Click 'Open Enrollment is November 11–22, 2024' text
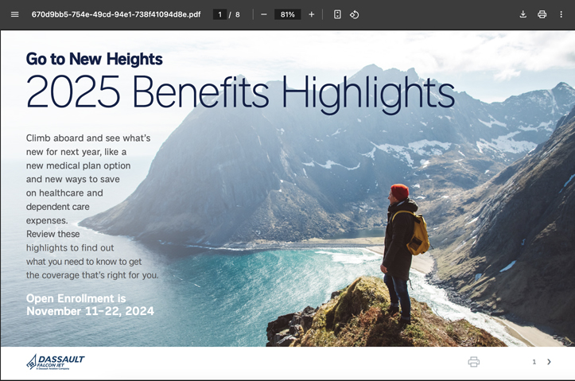This screenshot has height=381, width=575. 90,305
